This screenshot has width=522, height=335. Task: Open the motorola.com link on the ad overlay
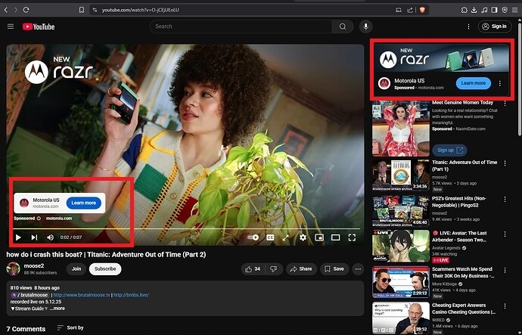(x=59, y=219)
